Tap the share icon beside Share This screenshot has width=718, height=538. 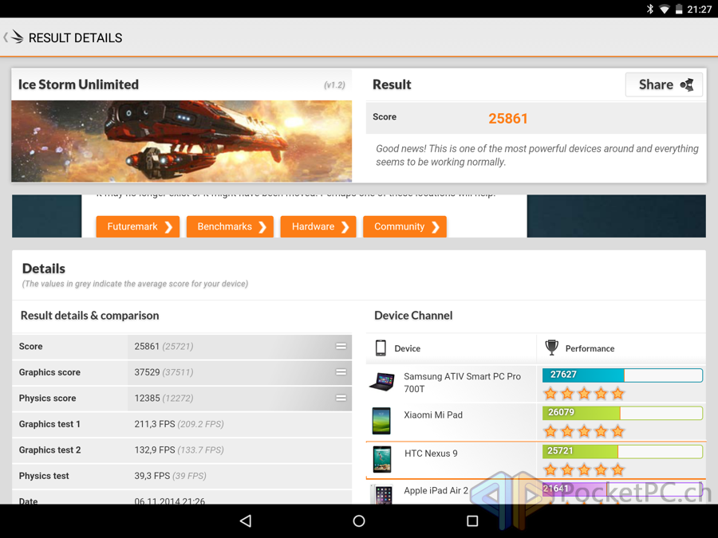tap(687, 84)
